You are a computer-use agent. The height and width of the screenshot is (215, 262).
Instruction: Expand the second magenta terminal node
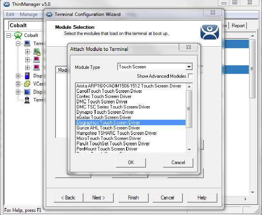28,68
